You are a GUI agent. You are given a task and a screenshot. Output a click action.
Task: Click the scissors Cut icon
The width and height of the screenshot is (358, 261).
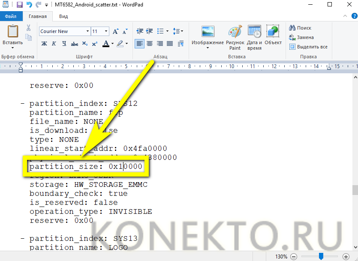coord(28,28)
